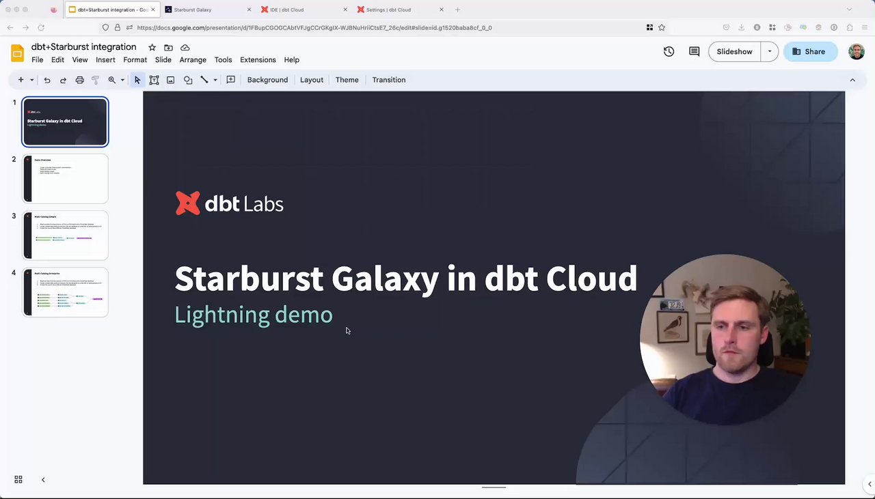Click the Shape tool icon

click(188, 80)
